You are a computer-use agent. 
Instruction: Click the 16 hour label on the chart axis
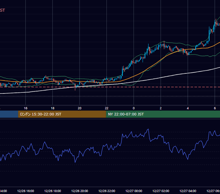pos(26,108)
